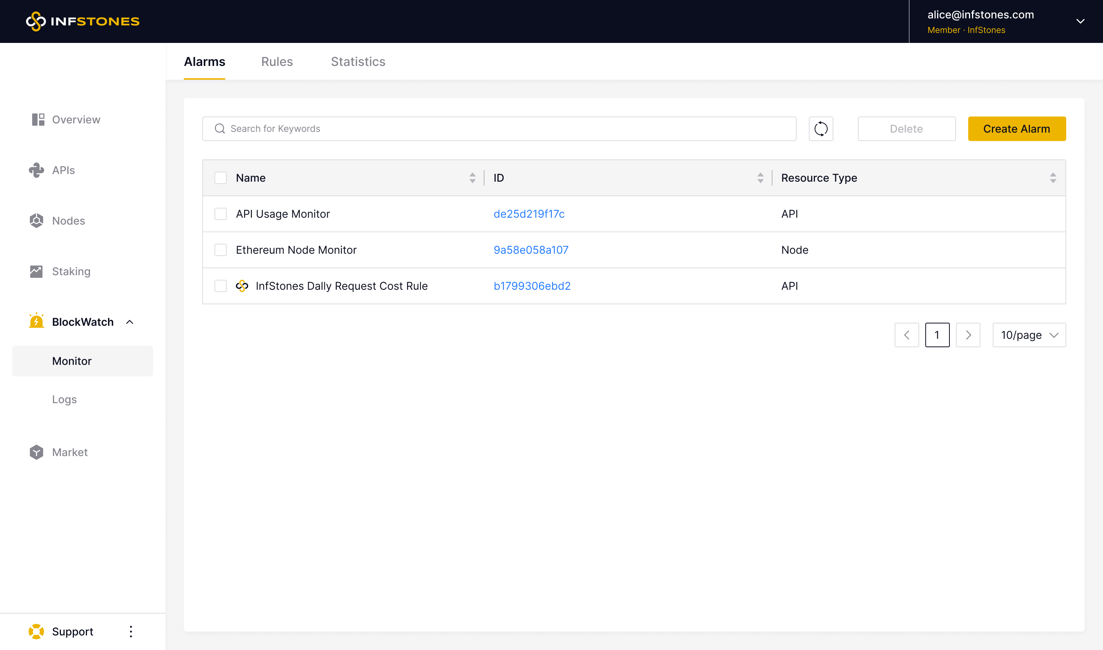The image size is (1103, 650).
Task: Open the three-dot menu beside Support
Action: click(131, 631)
